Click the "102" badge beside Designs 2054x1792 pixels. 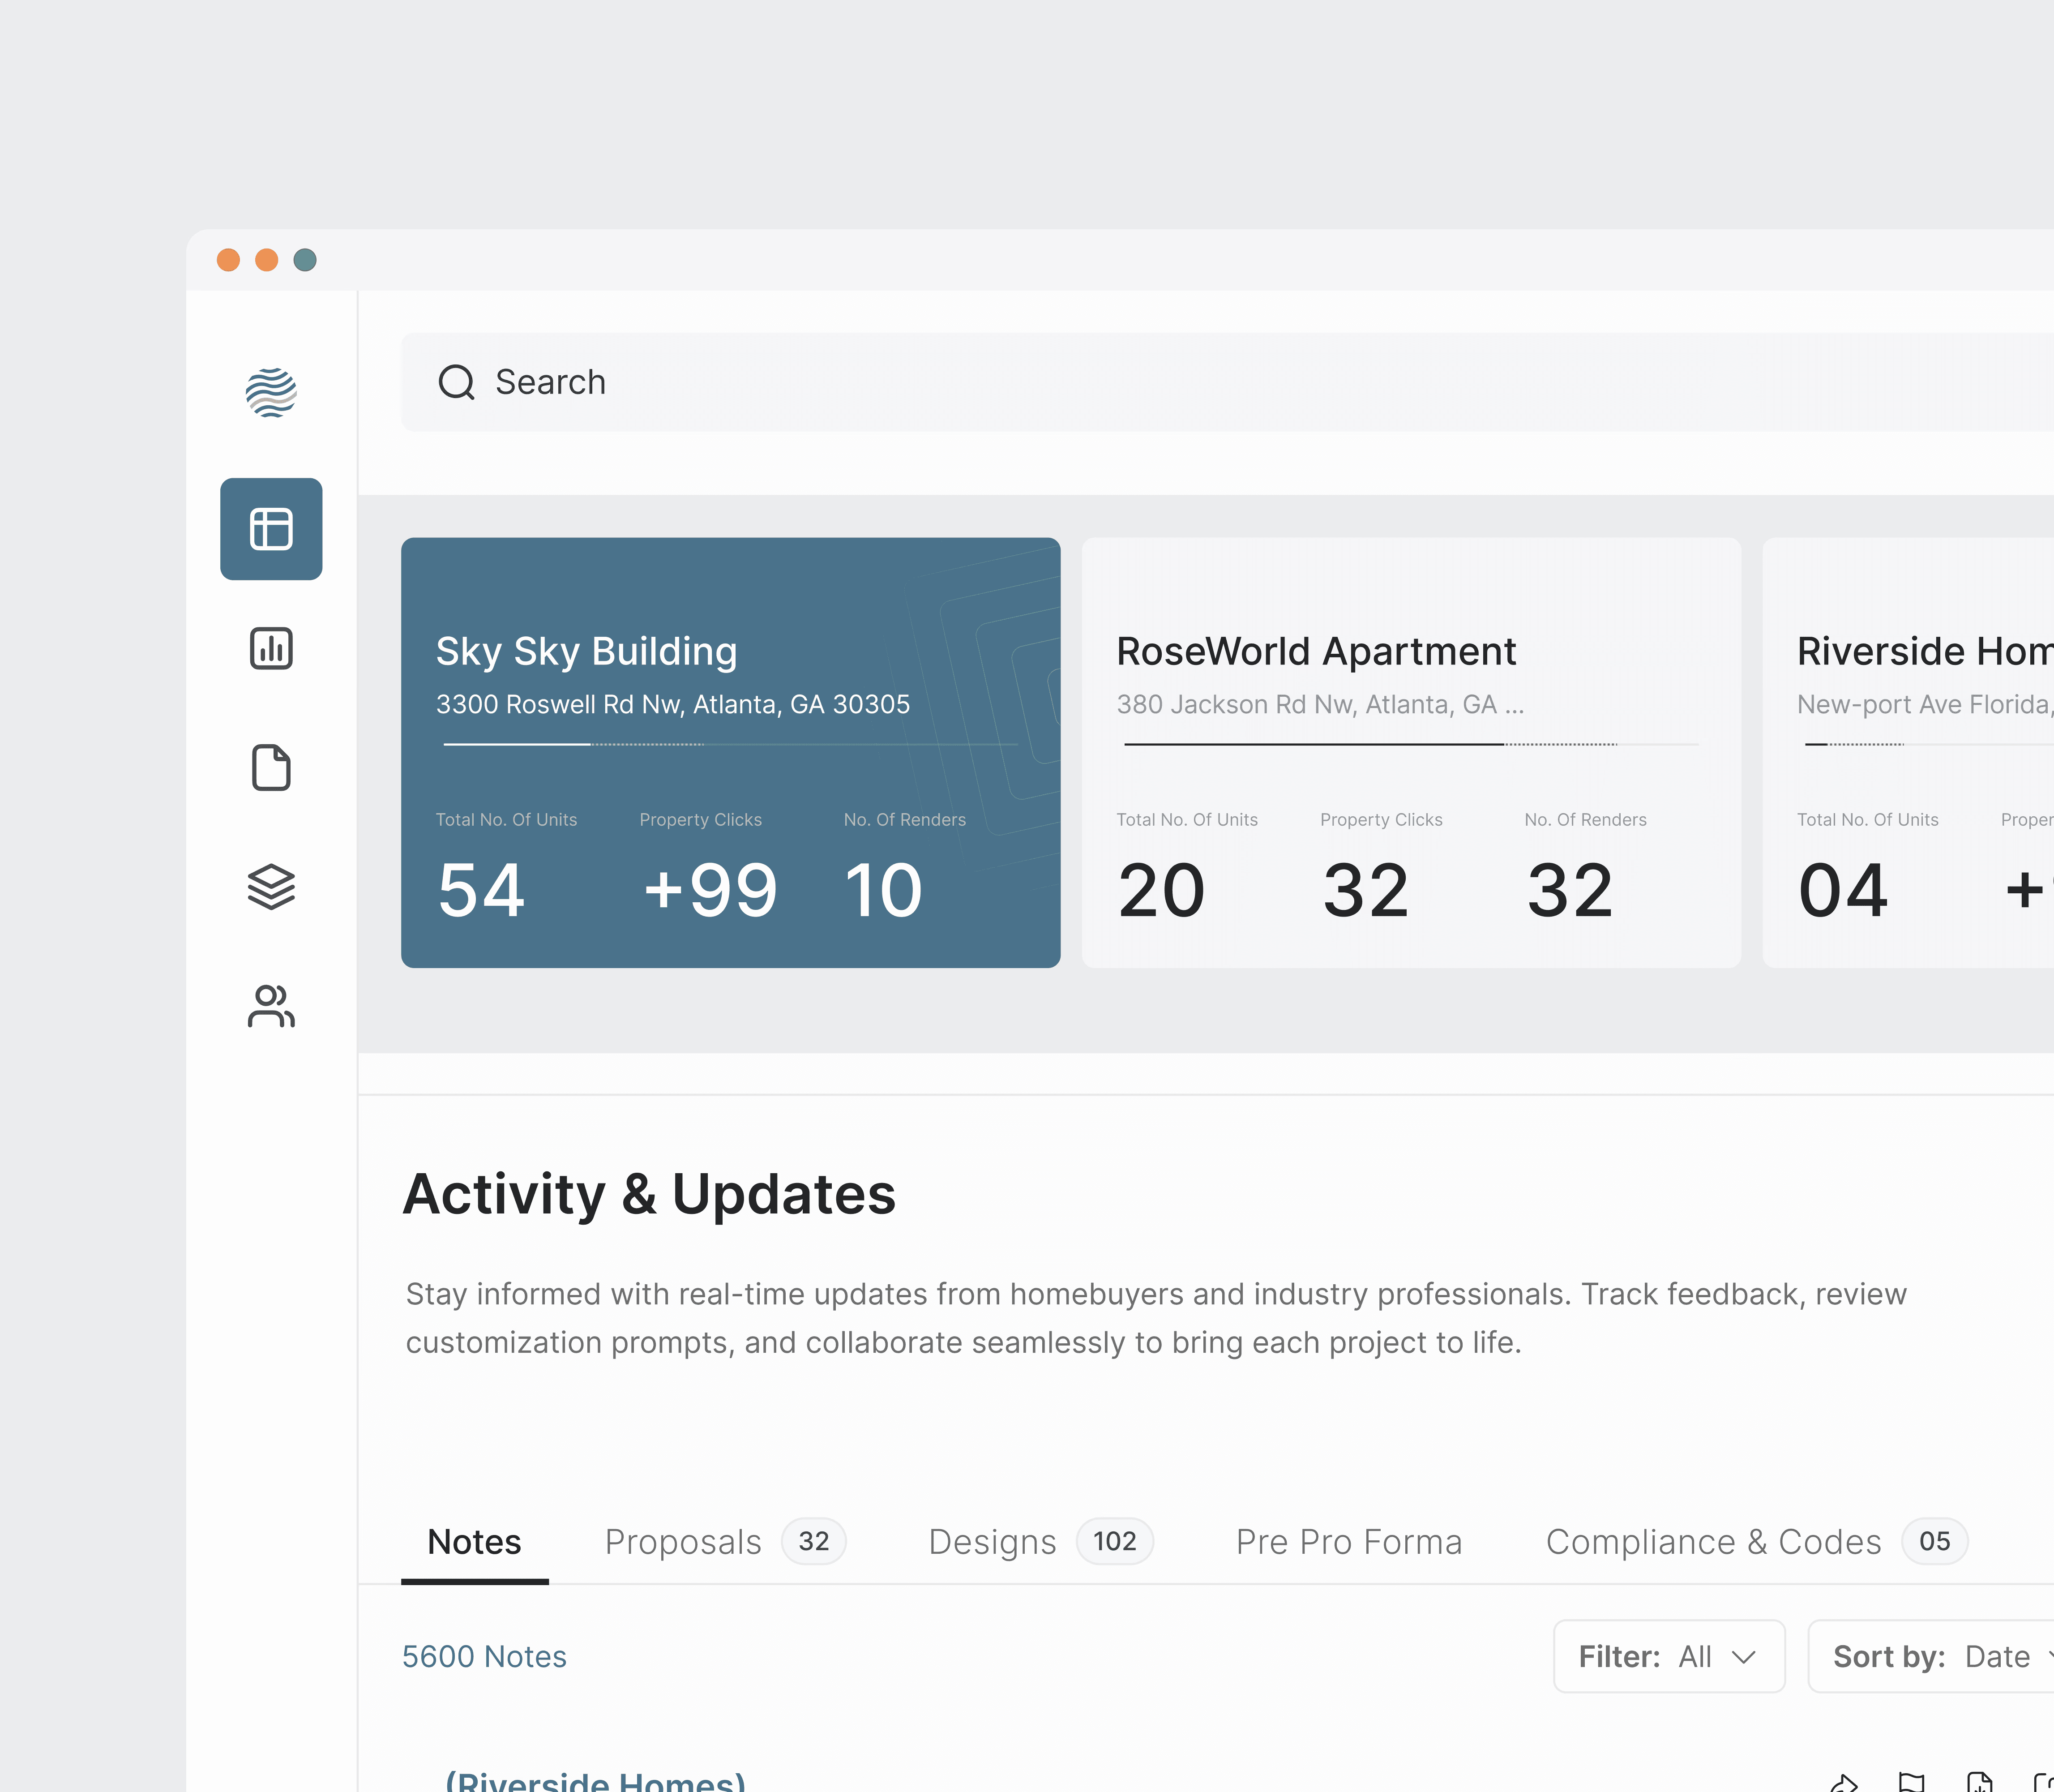pos(1115,1542)
